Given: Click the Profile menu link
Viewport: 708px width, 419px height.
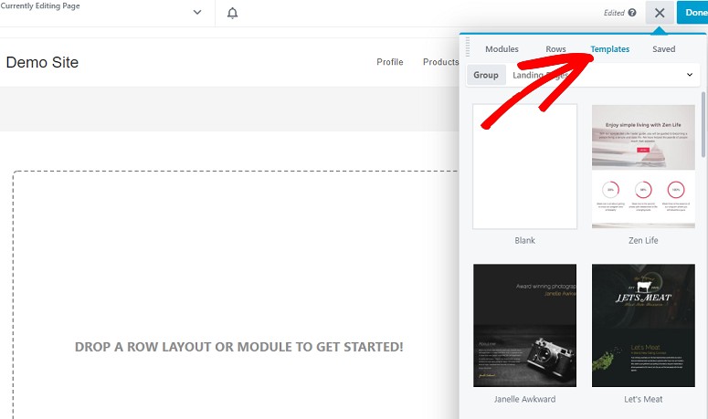Looking at the screenshot, I should tap(390, 62).
